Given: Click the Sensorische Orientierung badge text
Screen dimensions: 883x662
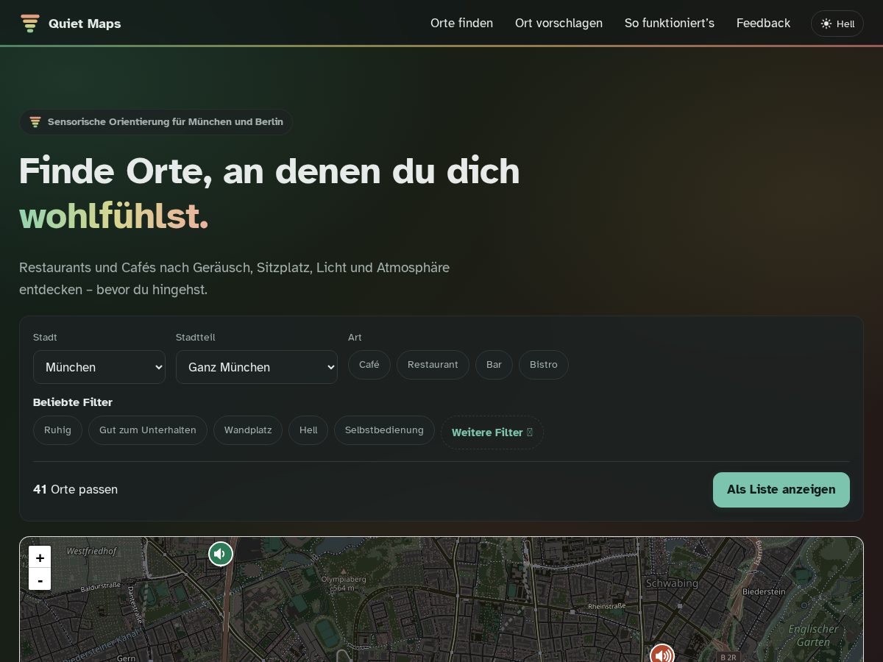Looking at the screenshot, I should pos(166,122).
